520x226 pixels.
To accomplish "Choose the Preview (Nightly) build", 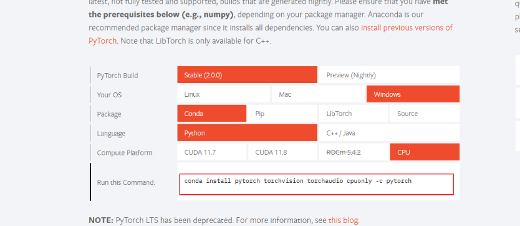I will pos(389,75).
